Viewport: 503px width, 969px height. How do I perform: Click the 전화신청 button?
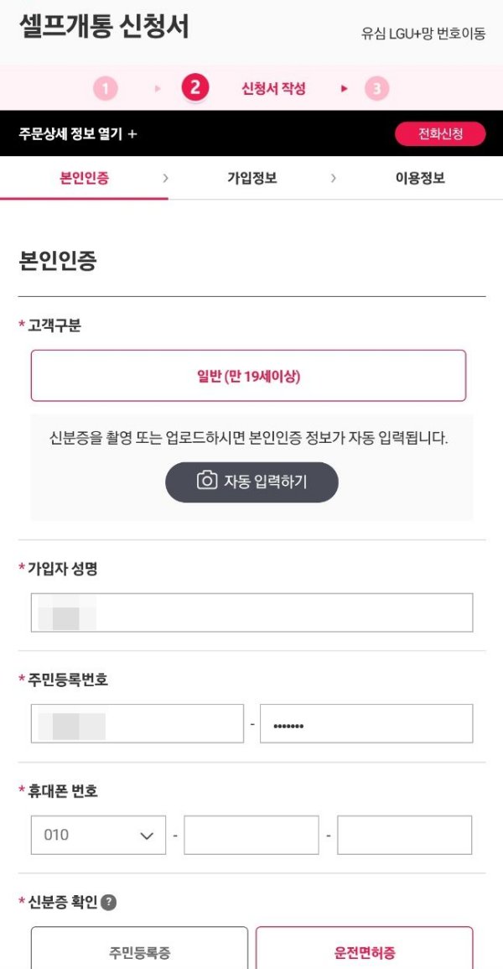pyautogui.click(x=442, y=133)
